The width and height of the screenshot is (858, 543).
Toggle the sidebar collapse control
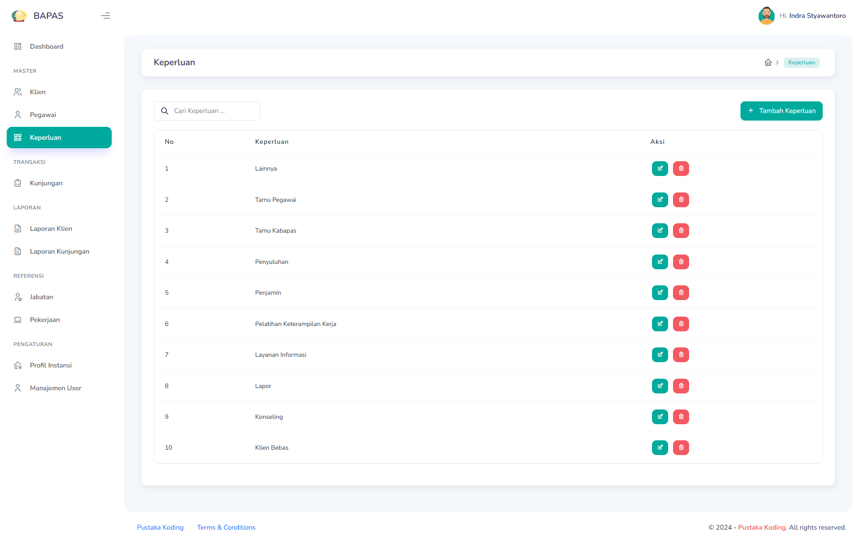click(x=105, y=16)
